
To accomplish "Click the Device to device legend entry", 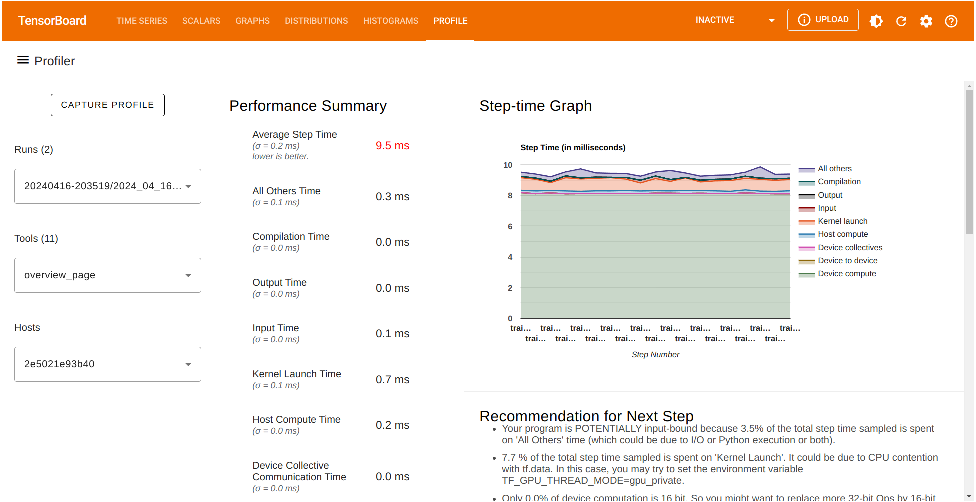I will (x=838, y=261).
